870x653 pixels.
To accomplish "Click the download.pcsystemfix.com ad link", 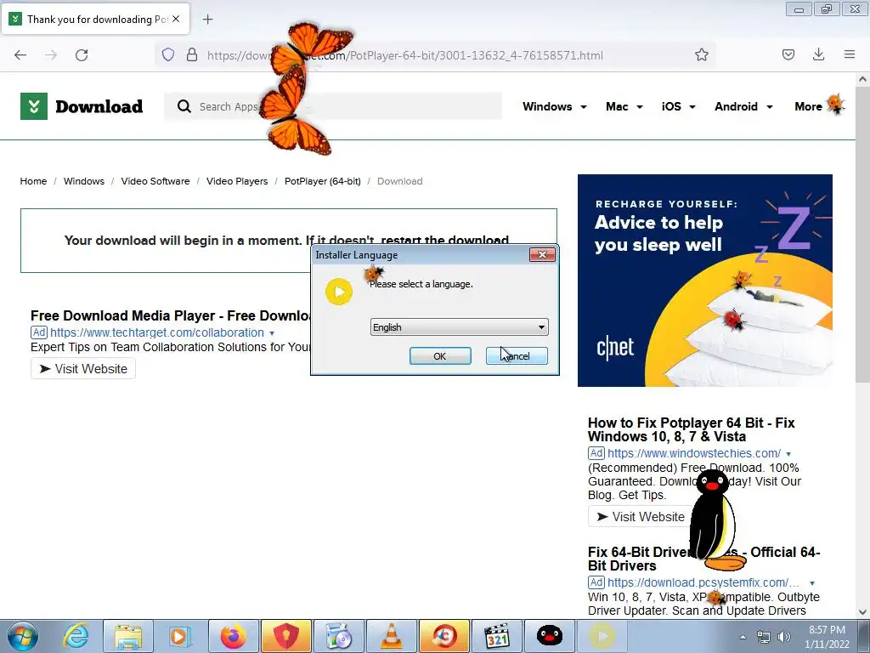I will coord(703,582).
